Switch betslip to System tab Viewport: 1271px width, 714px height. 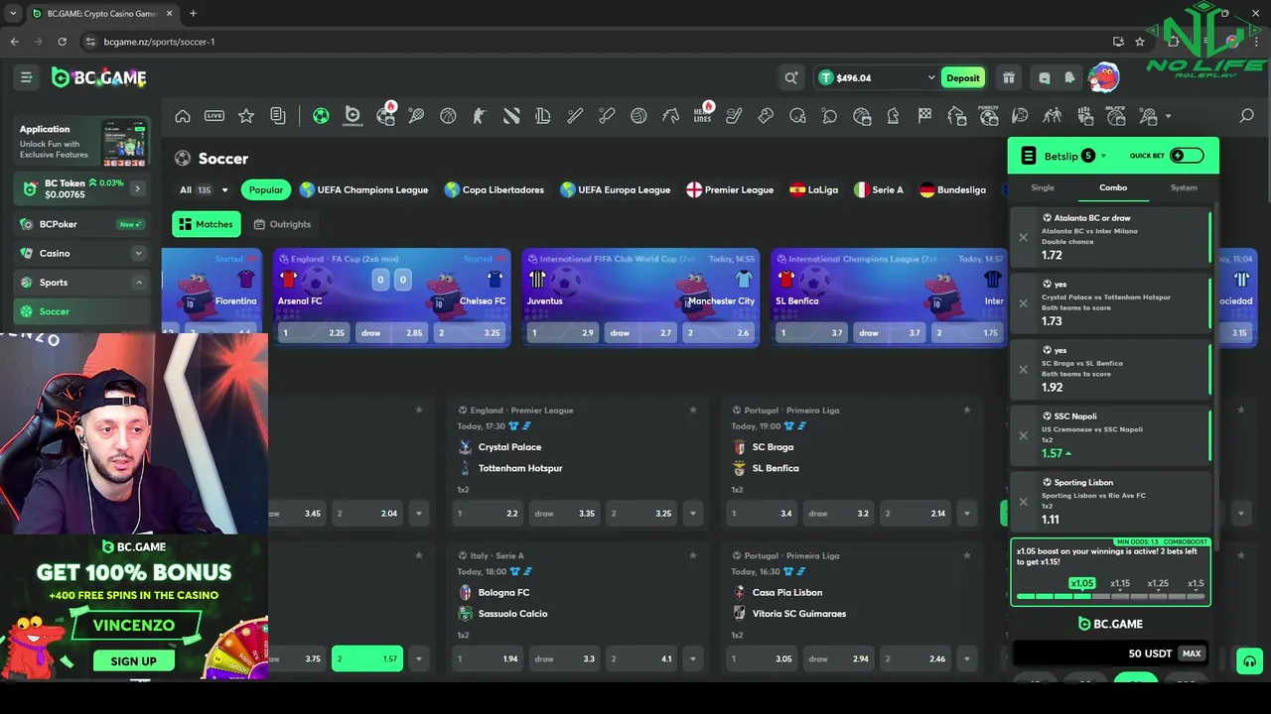click(x=1183, y=187)
